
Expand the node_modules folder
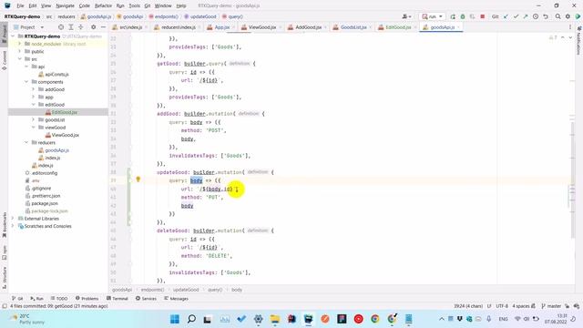pyautogui.click(x=20, y=44)
